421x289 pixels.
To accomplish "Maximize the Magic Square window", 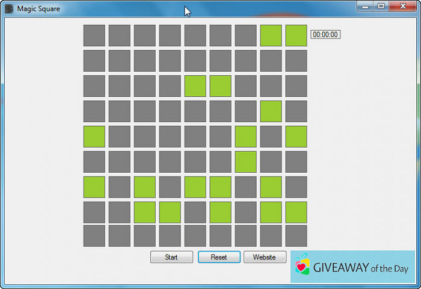I will [381, 6].
